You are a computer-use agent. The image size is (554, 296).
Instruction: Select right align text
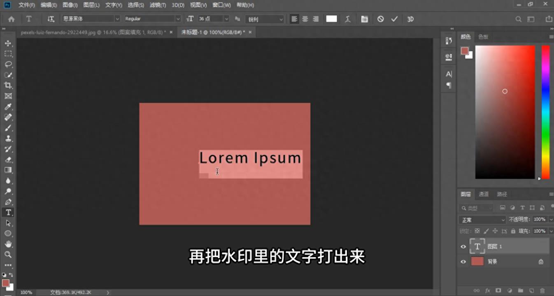(316, 19)
